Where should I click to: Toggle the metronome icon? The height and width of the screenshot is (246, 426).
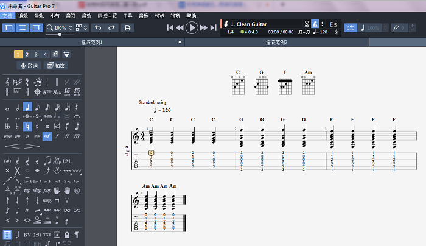tap(315, 24)
